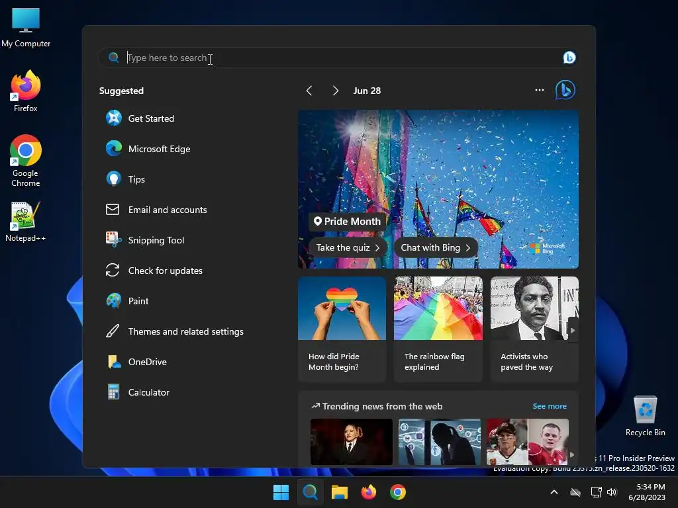678x508 pixels.
Task: Open the clock and date in taskbar
Action: 646,492
